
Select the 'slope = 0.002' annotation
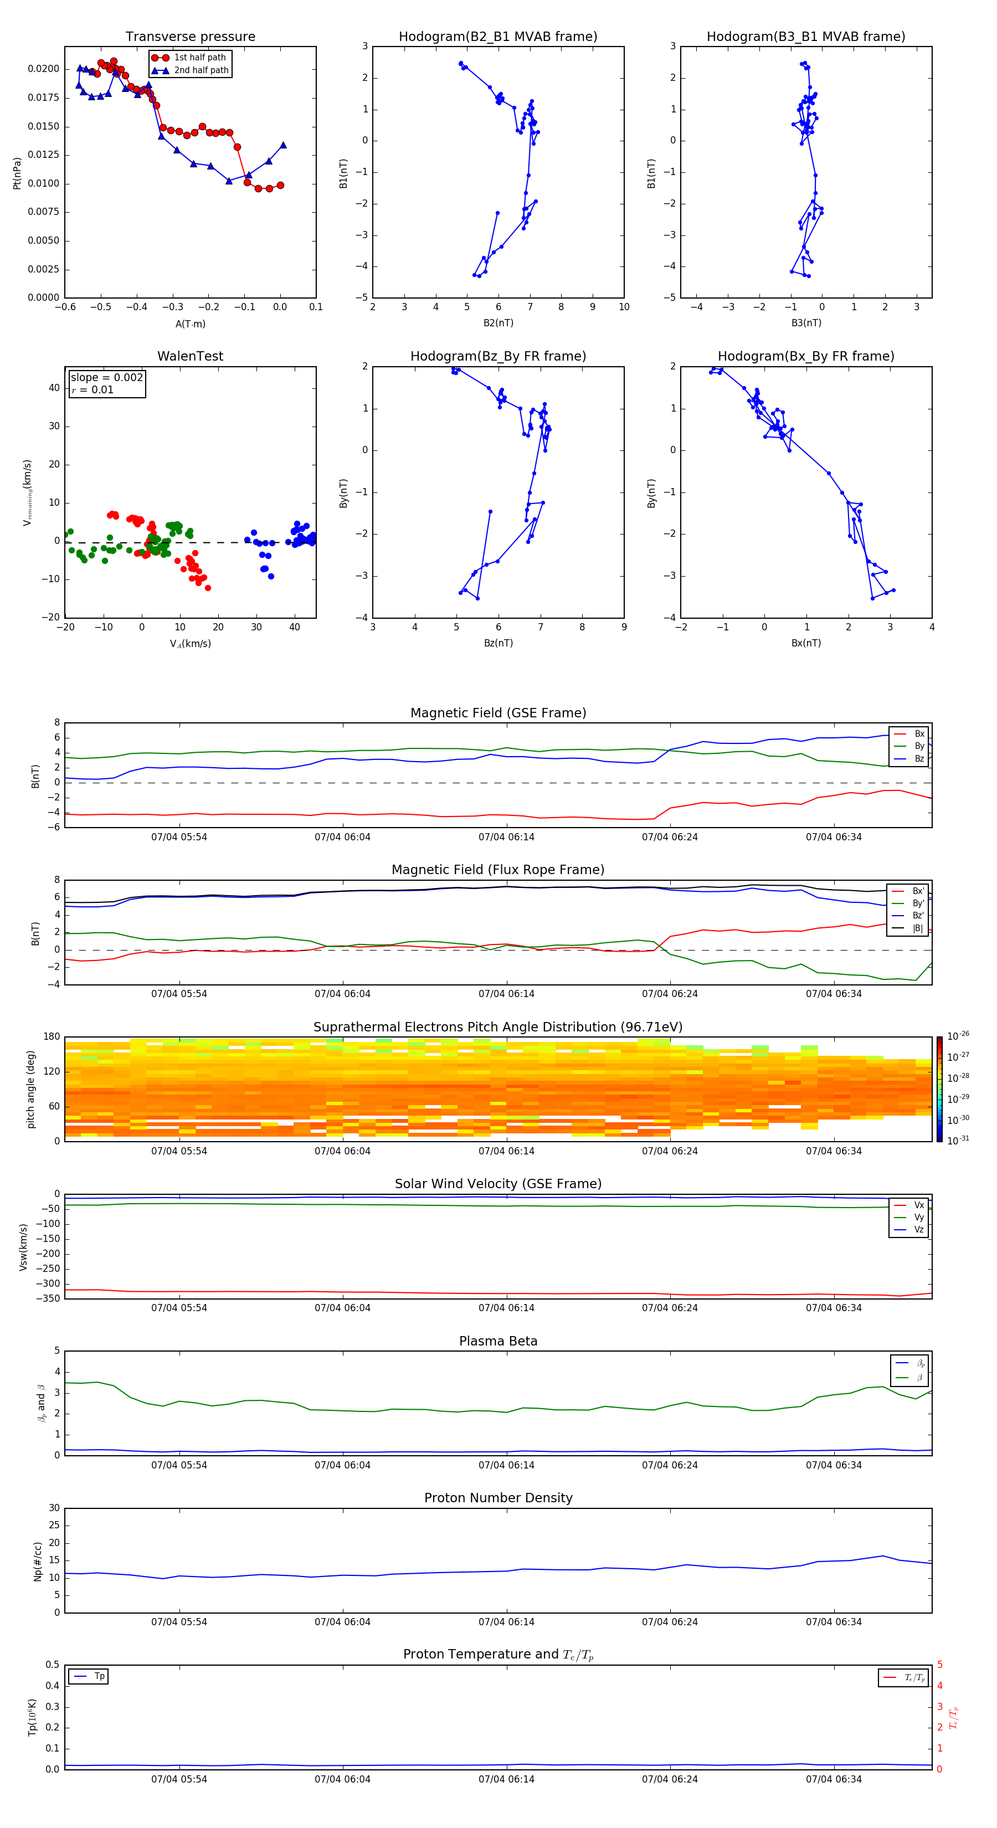click(106, 378)
